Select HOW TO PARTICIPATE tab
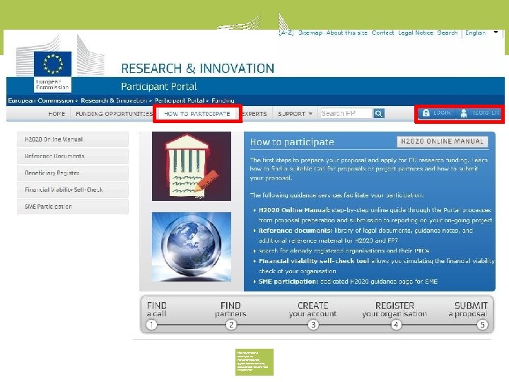509x382 pixels. (x=197, y=114)
